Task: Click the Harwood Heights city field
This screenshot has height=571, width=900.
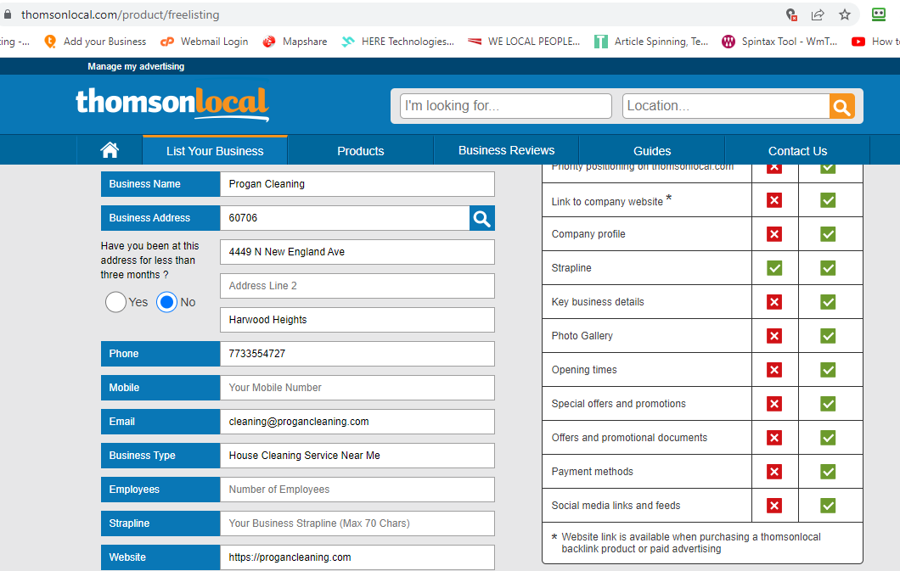Action: (357, 319)
